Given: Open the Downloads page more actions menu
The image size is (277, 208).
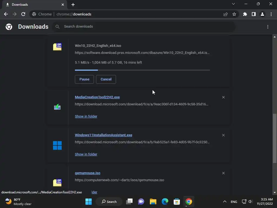Looking at the screenshot, I should pyautogui.click(x=268, y=27).
